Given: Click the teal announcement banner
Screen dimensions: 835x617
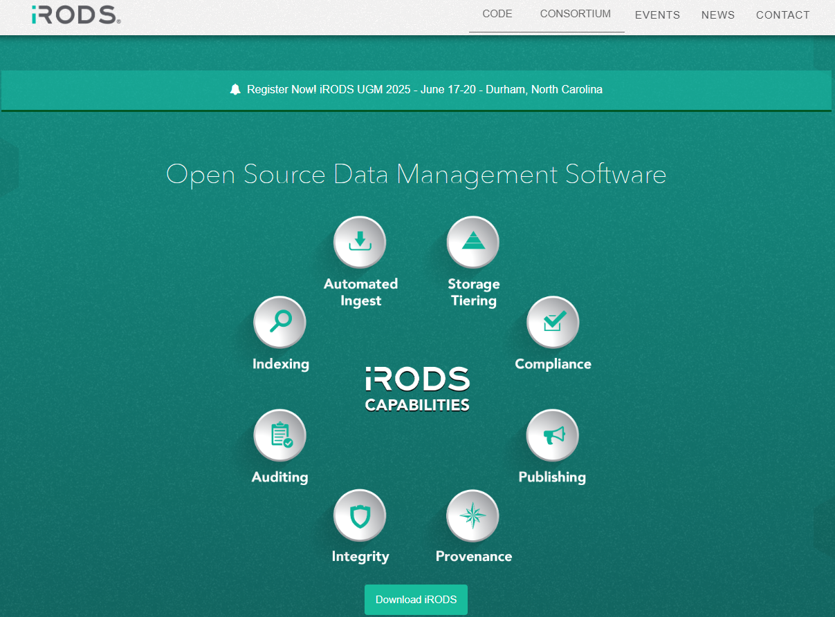Looking at the screenshot, I should point(416,91).
